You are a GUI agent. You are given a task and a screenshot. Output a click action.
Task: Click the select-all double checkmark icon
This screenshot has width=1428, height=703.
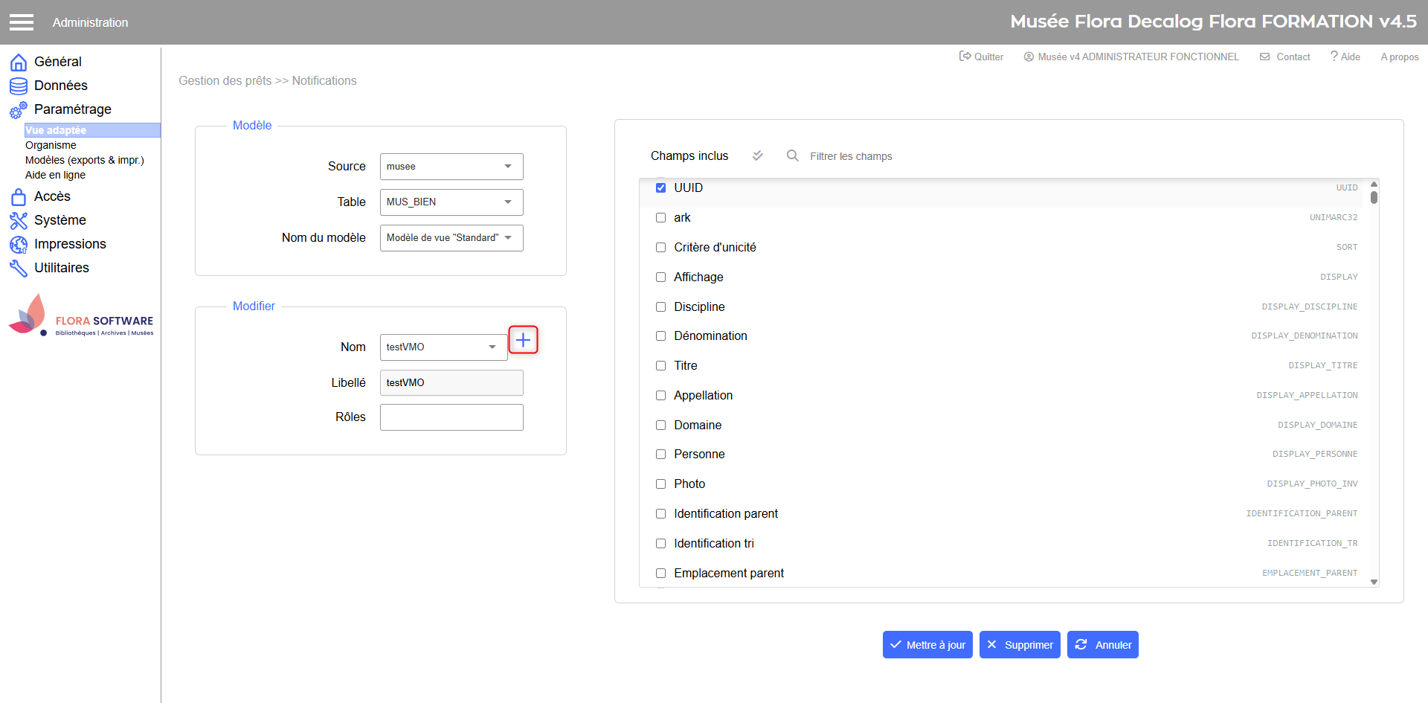click(x=757, y=155)
